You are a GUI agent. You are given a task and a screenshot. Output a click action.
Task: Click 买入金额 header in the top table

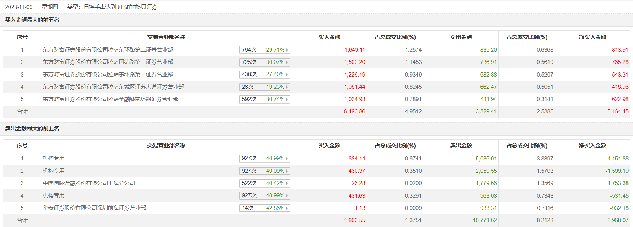[329, 37]
